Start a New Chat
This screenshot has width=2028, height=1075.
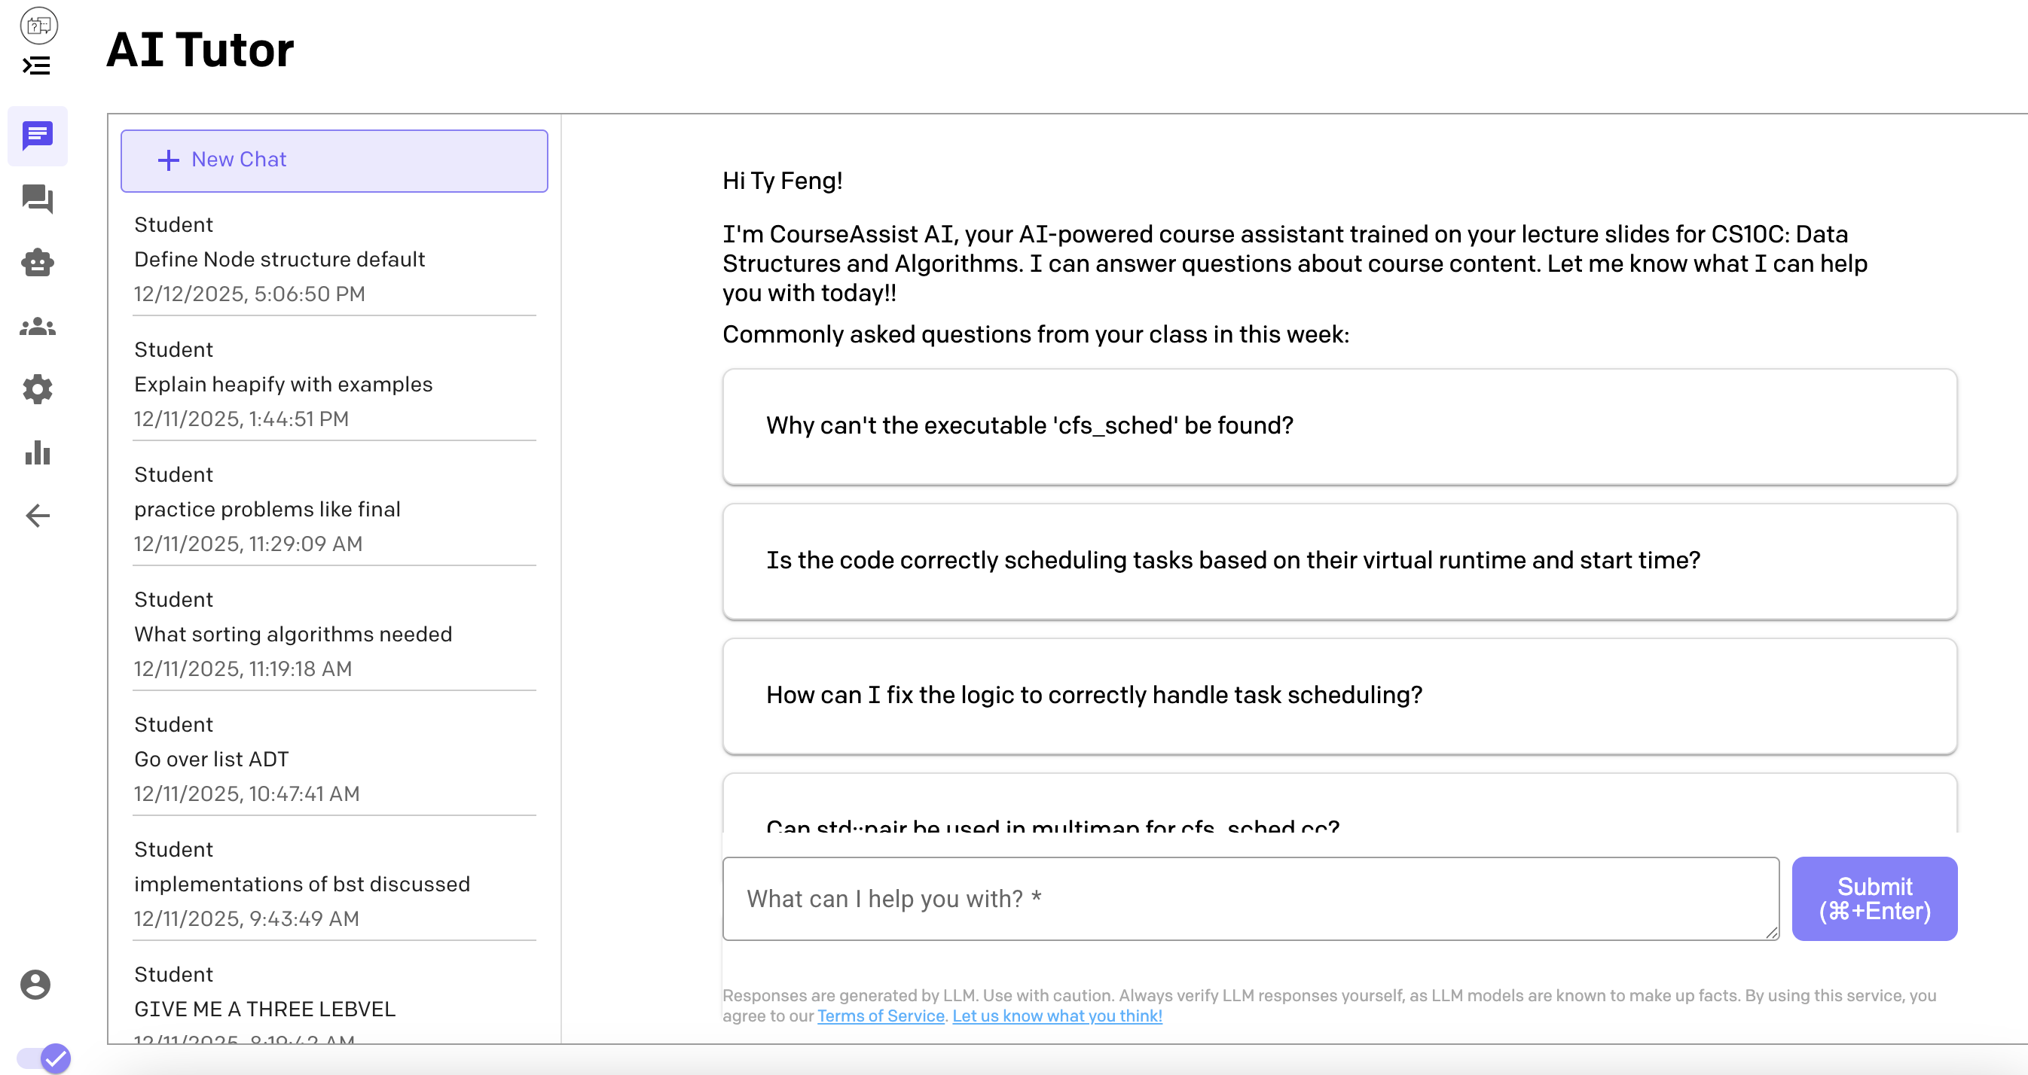[334, 160]
